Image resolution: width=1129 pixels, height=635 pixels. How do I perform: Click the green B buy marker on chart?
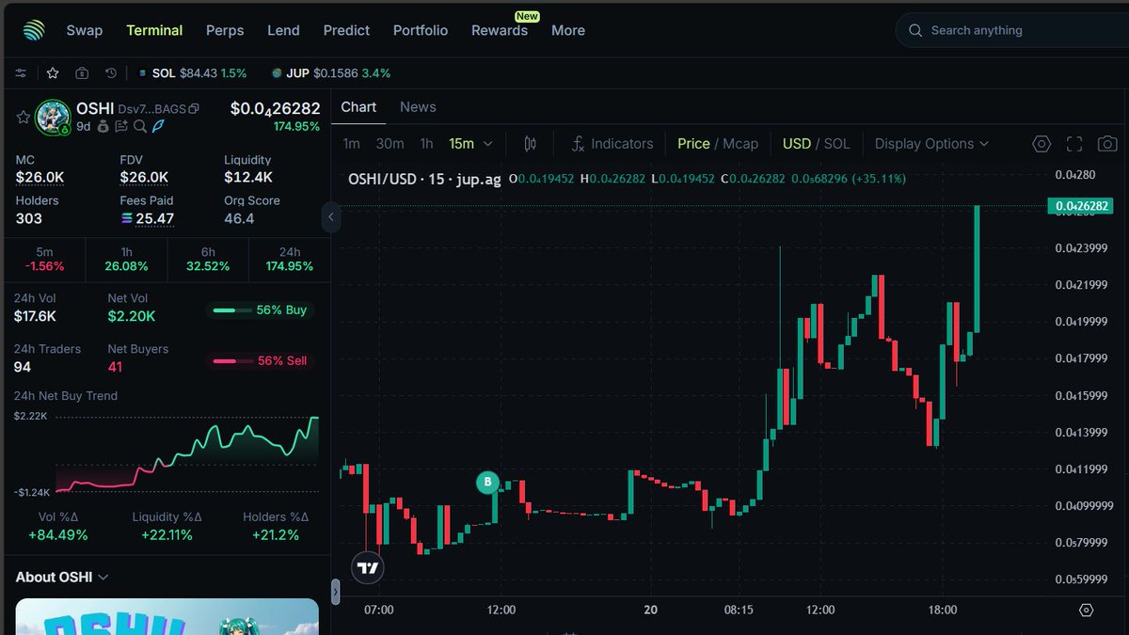pos(487,483)
